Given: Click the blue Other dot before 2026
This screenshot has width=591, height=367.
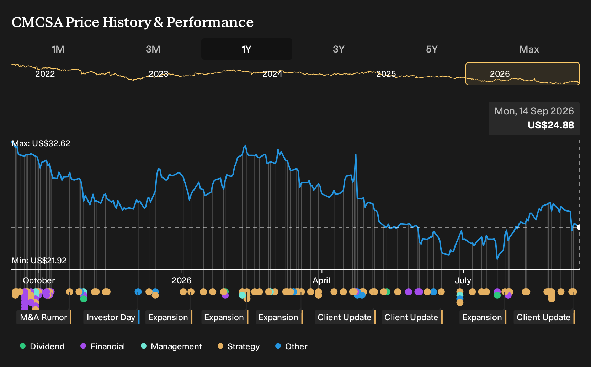Looking at the screenshot, I should point(138,292).
